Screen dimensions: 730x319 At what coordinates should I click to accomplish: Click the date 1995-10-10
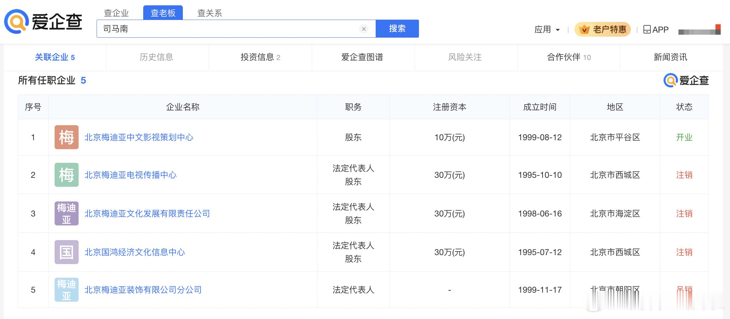click(540, 175)
